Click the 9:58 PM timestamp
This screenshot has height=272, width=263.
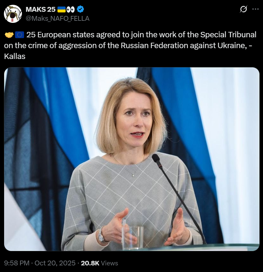tap(17, 263)
